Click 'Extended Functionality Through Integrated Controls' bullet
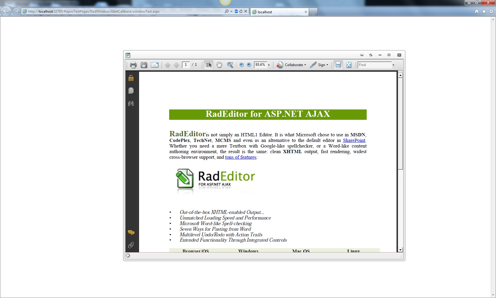The height and width of the screenshot is (298, 496). click(x=233, y=240)
